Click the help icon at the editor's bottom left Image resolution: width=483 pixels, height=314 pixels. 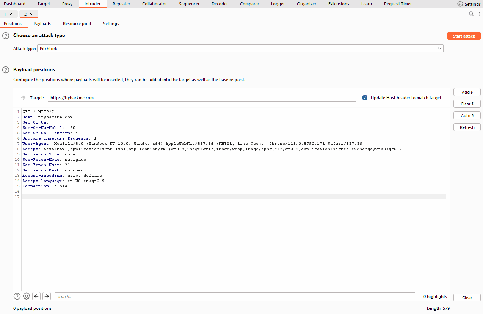coord(17,296)
